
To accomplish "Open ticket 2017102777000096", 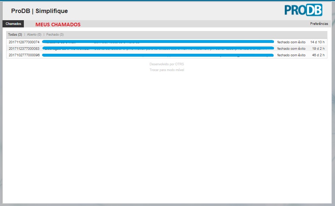I will pos(24,55).
